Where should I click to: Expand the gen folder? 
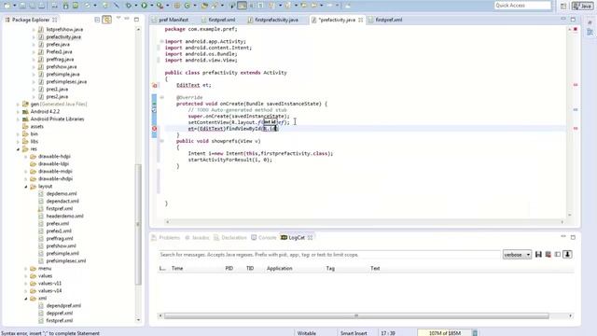18,104
